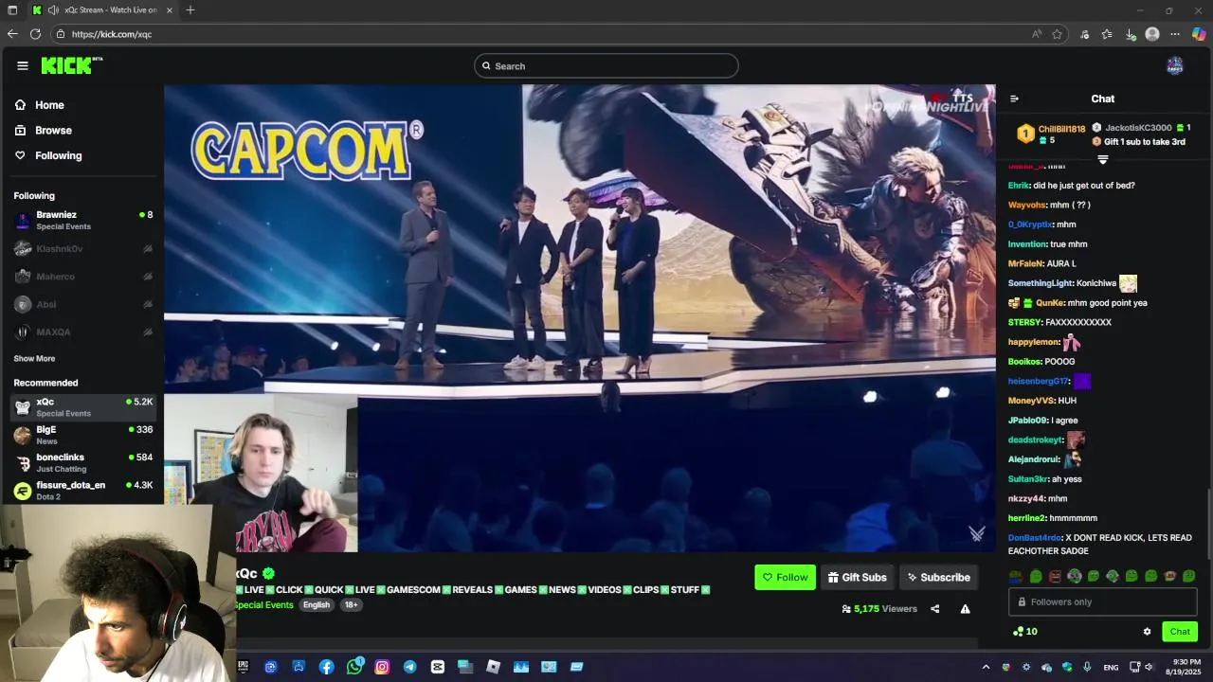Click username DonBast4rdo in chat
The width and height of the screenshot is (1213, 682).
point(1035,538)
